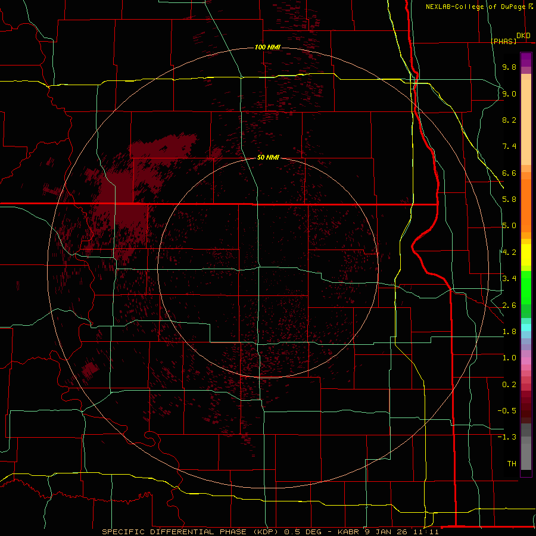The width and height of the screenshot is (536, 536).
Task: Click the 5.8 legend value
Action: (x=509, y=200)
